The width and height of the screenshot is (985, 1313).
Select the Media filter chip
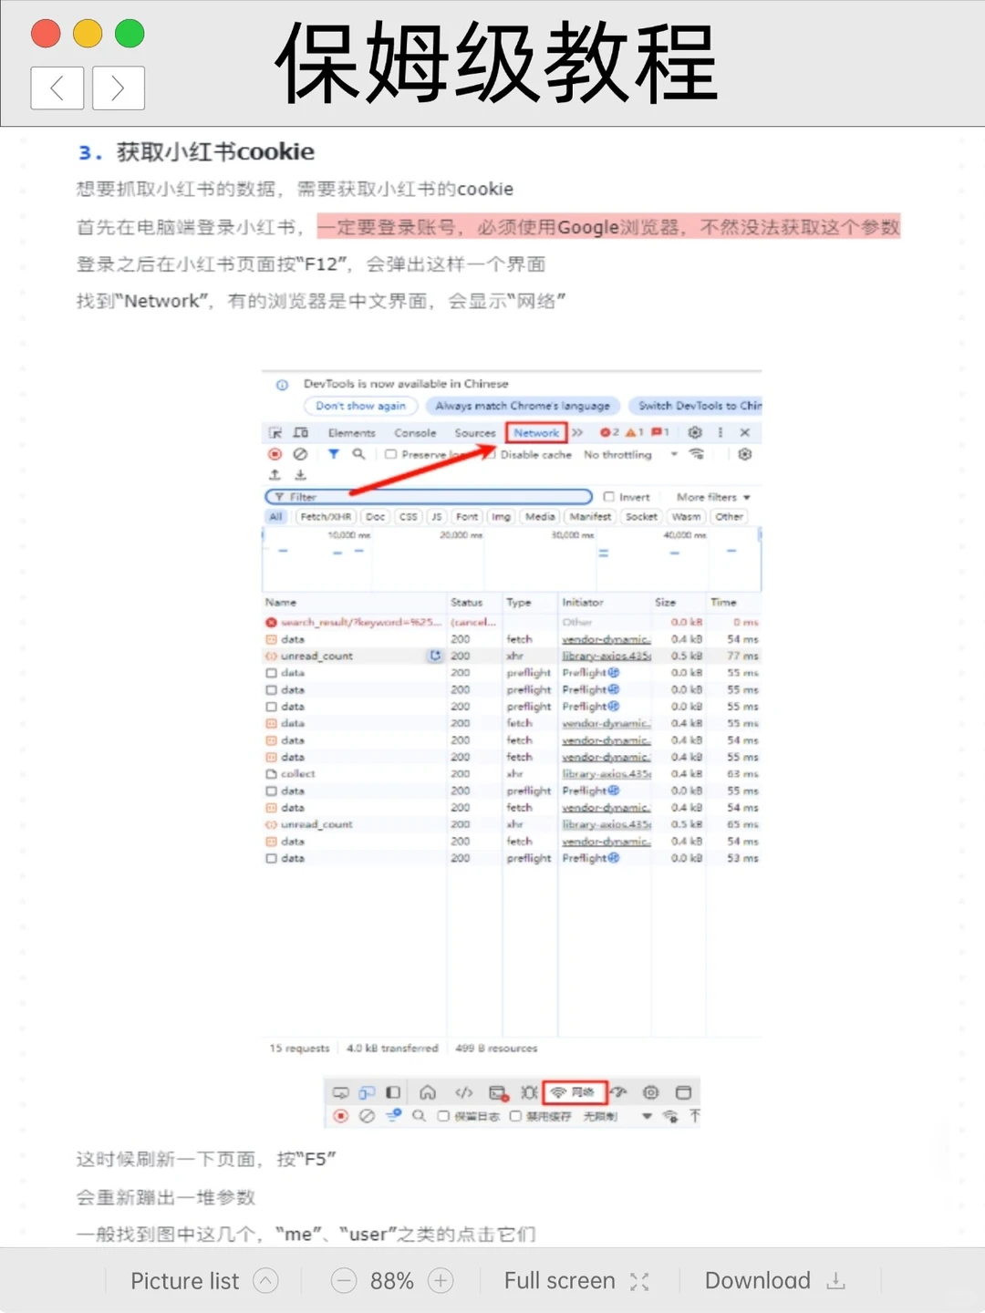click(540, 517)
